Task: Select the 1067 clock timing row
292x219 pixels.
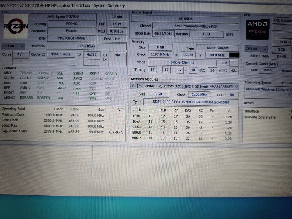Action: (184, 122)
